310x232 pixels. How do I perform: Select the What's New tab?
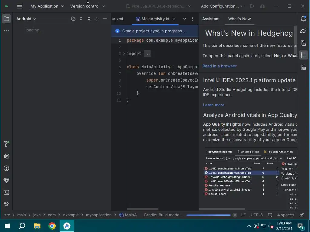tap(239, 19)
